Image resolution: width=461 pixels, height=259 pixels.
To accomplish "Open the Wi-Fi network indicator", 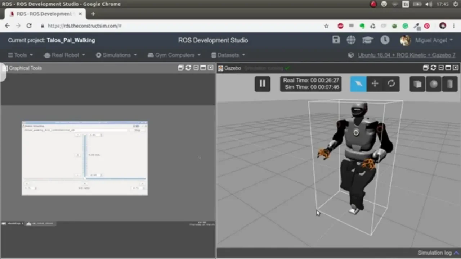I will pyautogui.click(x=395, y=4).
